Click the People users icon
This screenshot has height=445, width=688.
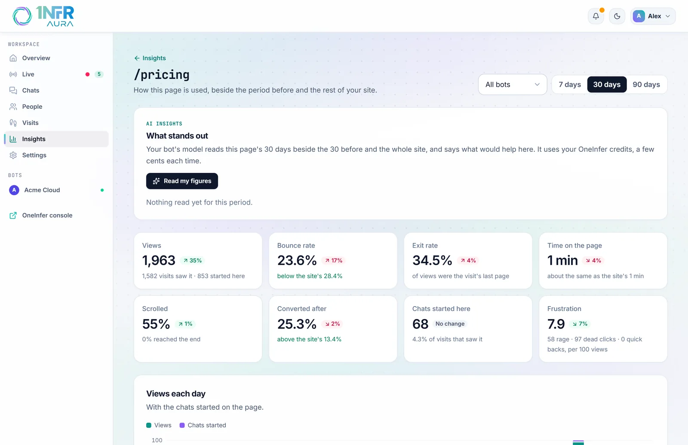13,107
